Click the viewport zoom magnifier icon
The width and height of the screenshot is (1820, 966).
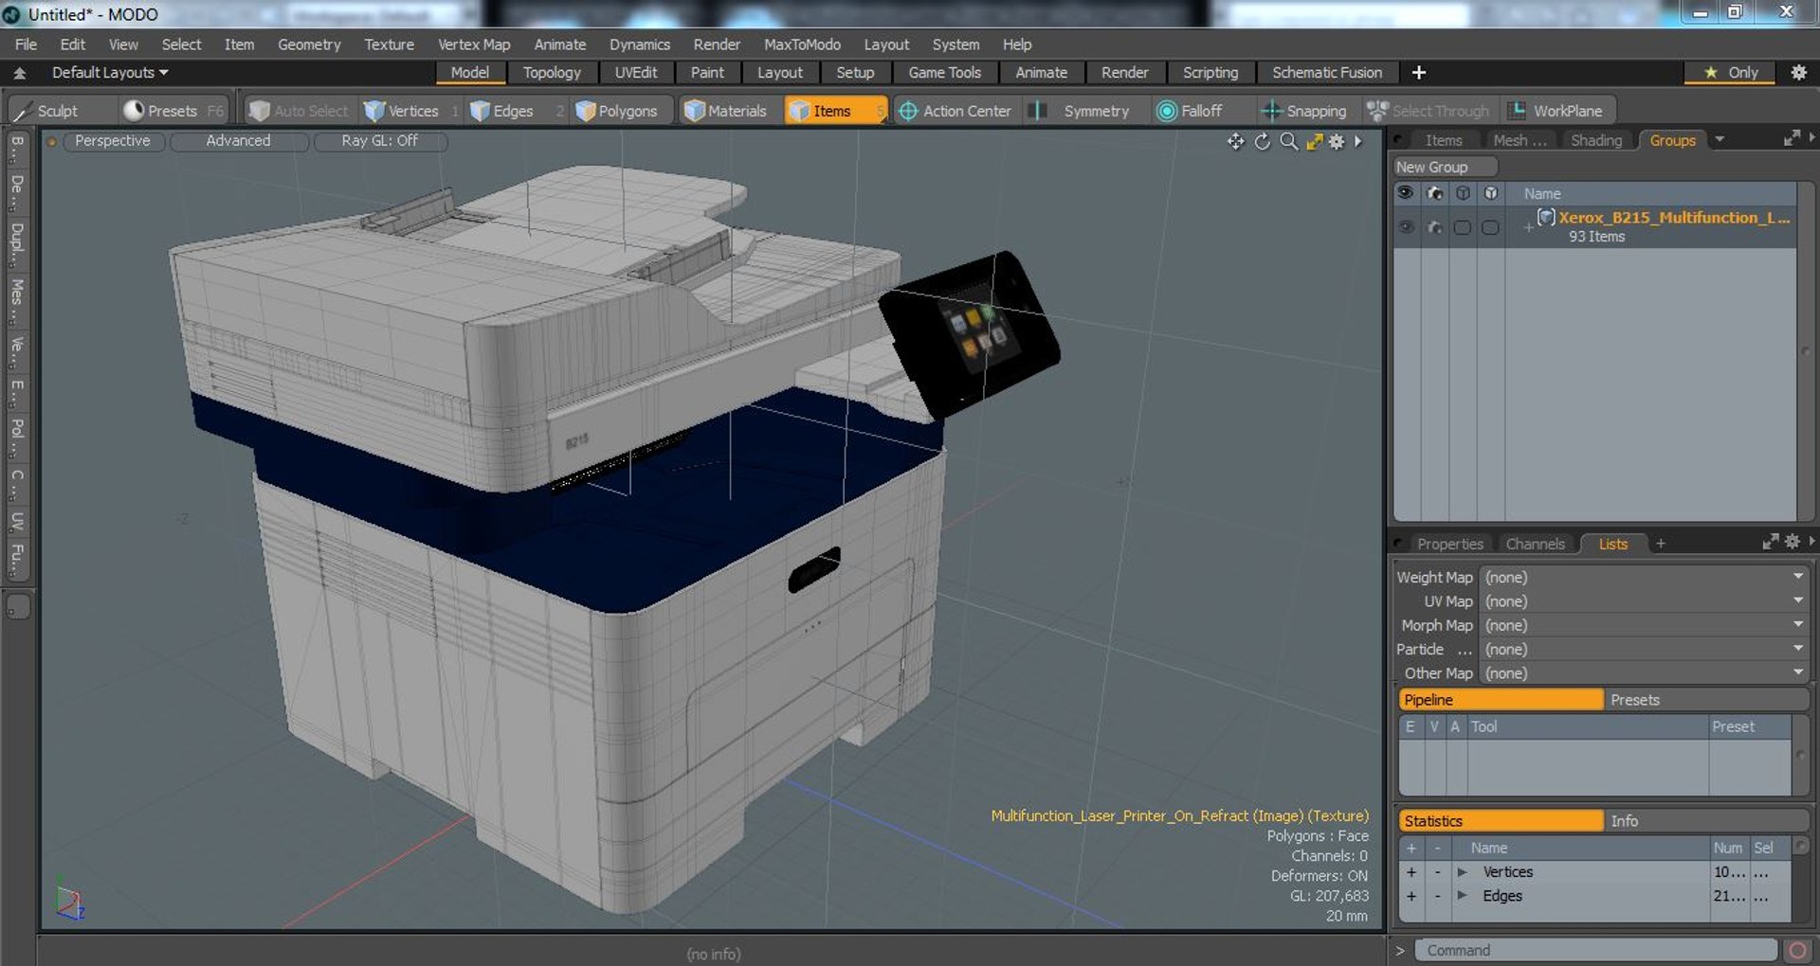tap(1288, 141)
